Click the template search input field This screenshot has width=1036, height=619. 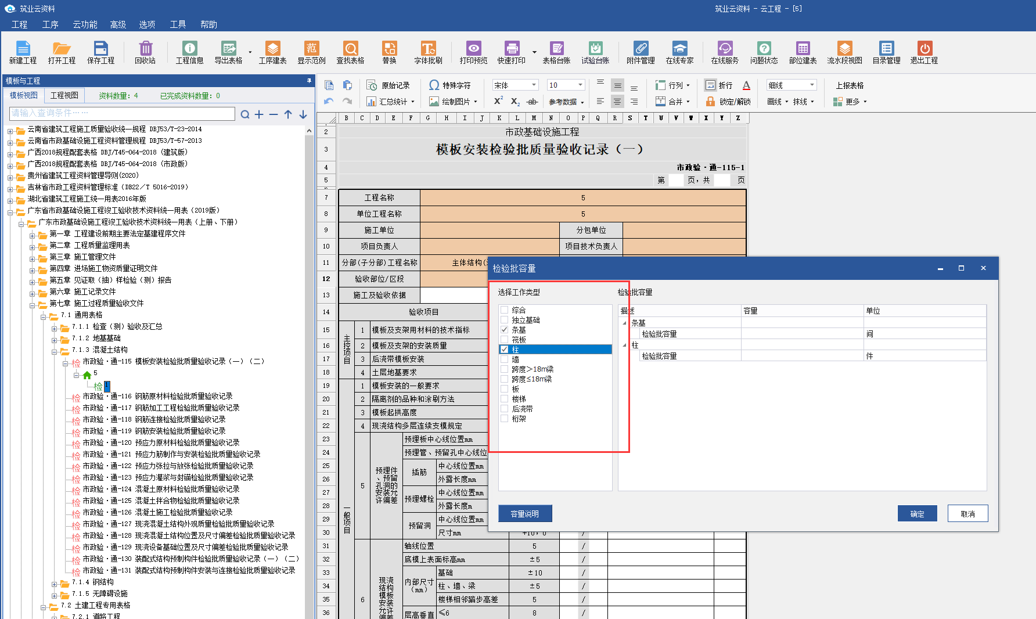tap(122, 113)
